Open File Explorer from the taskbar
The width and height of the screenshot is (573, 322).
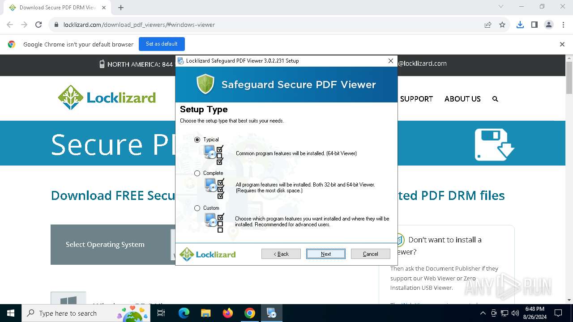206,313
